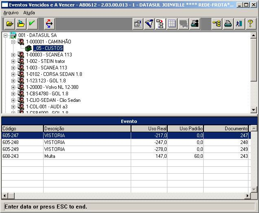Select event row 605-247
The width and height of the screenshot is (259, 213).
(x=126, y=136)
